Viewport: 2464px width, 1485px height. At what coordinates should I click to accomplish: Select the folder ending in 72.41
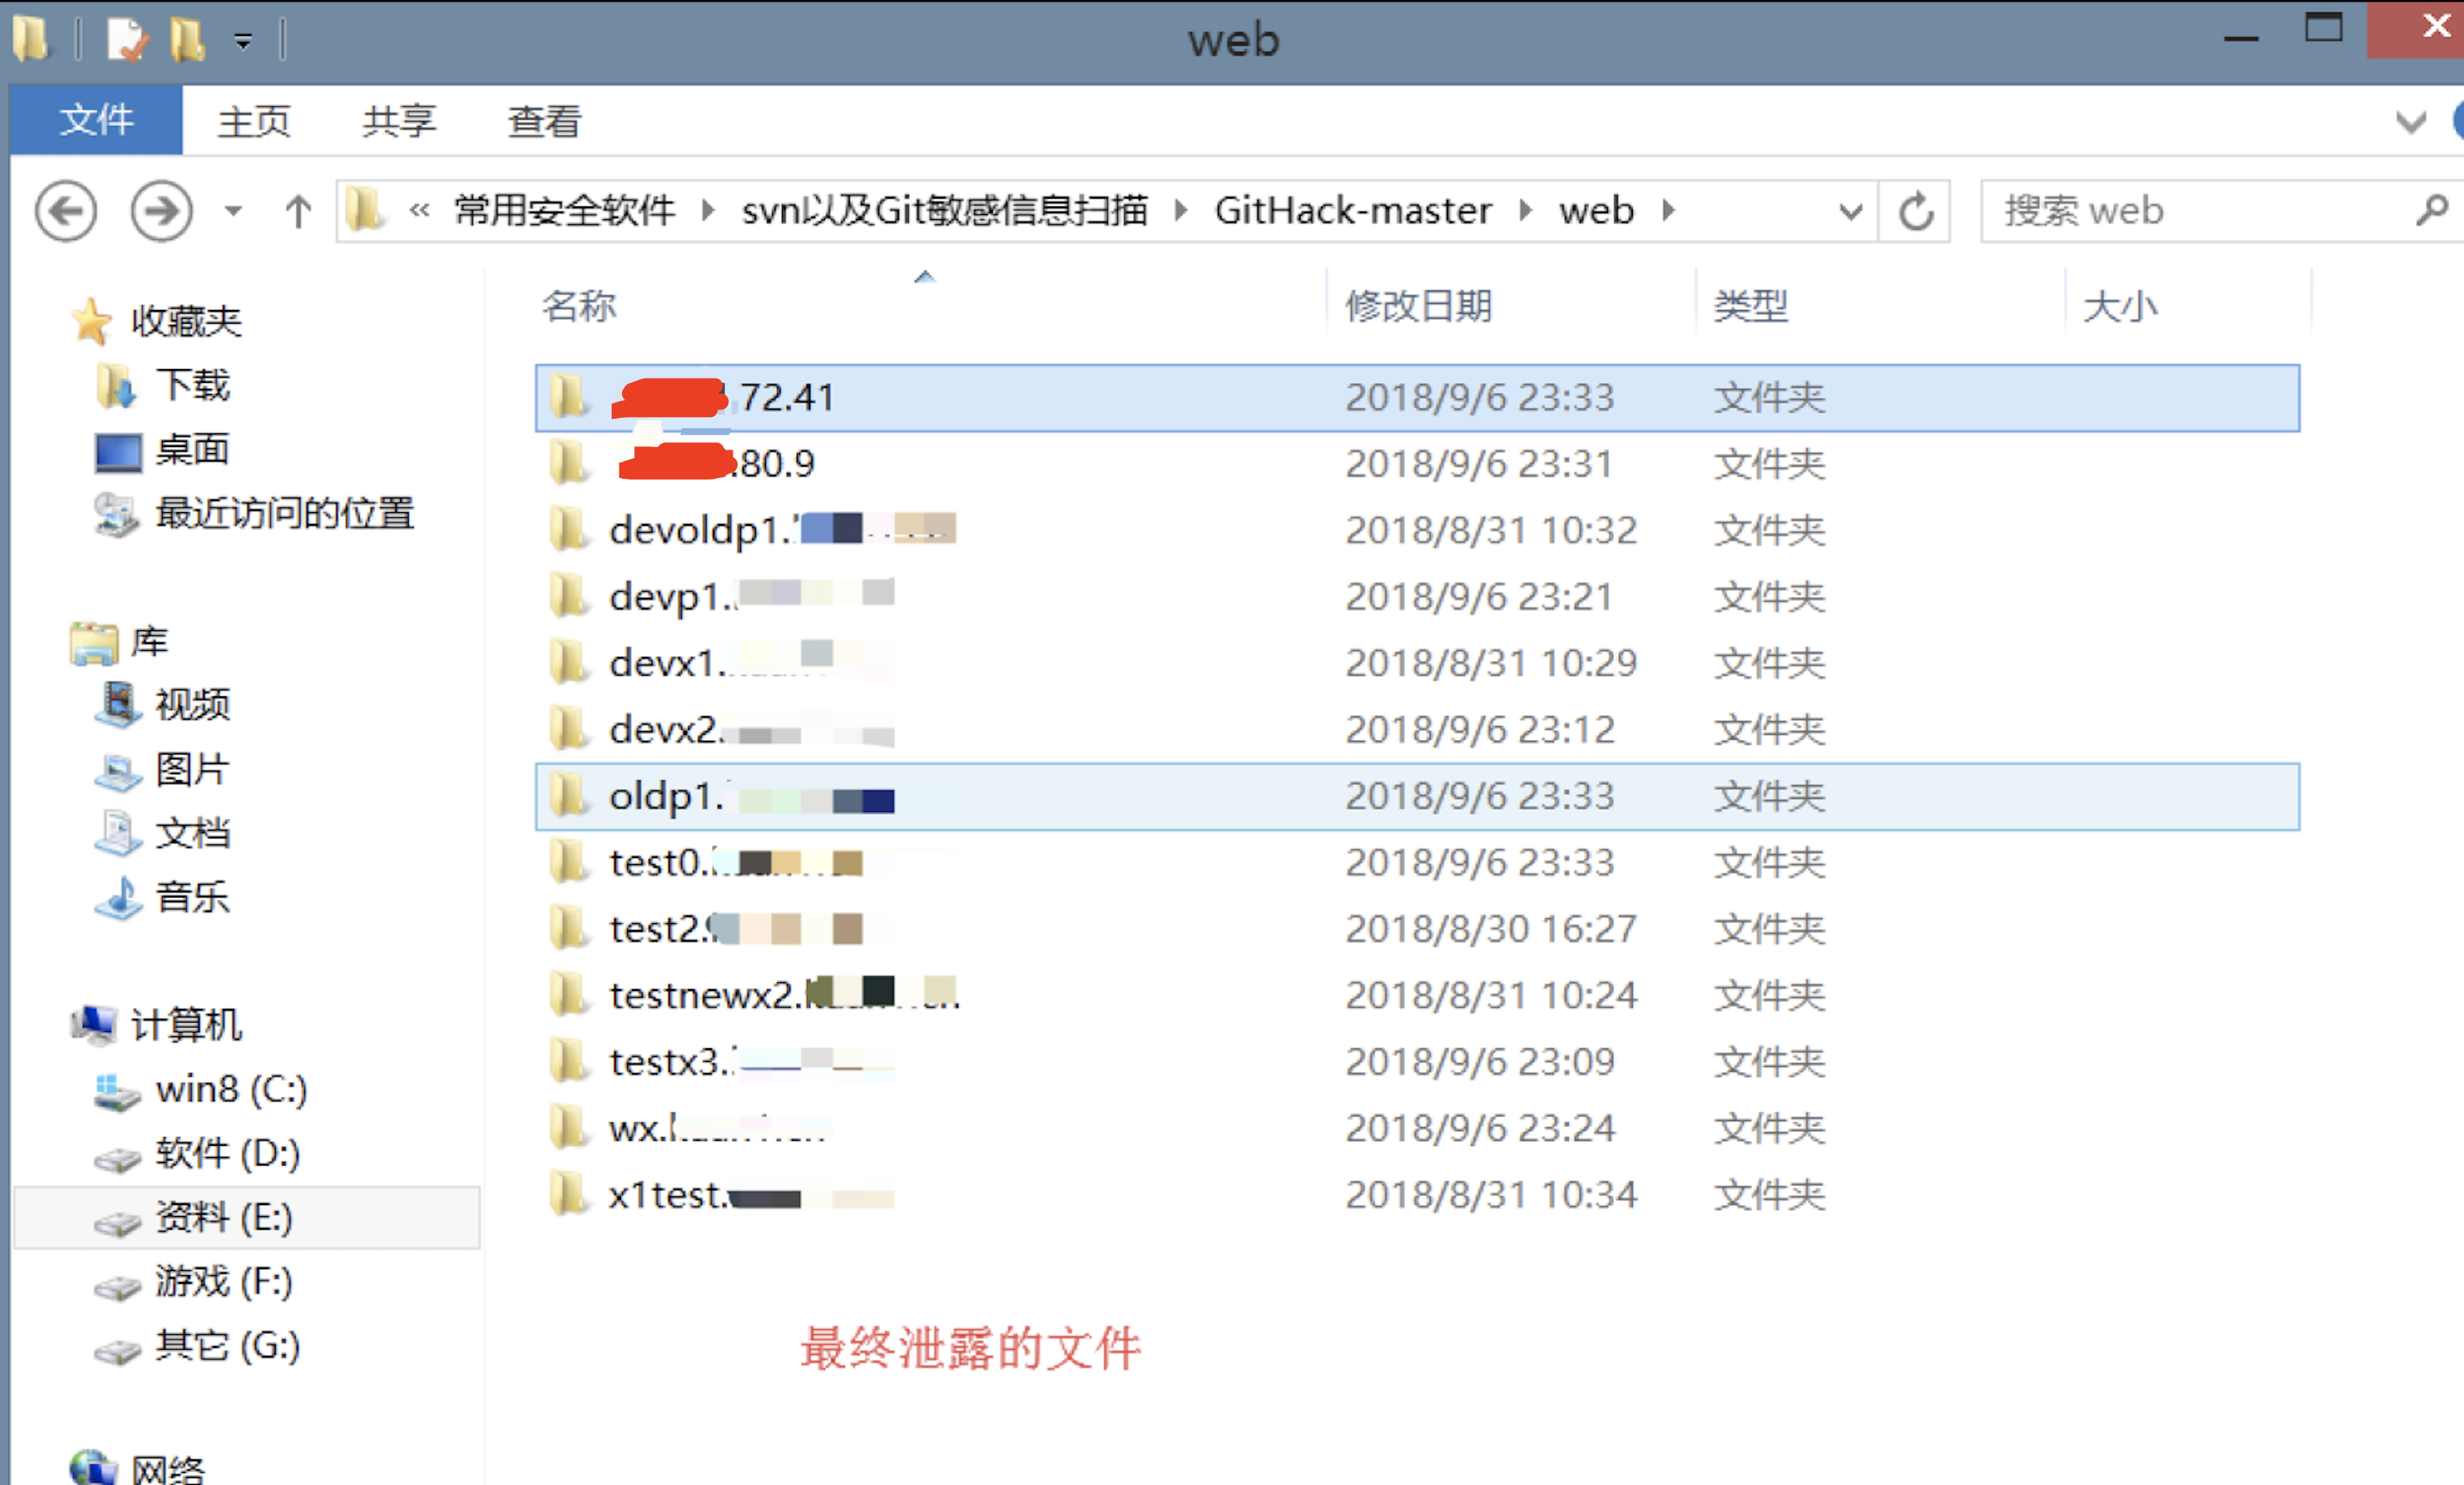click(x=1417, y=397)
